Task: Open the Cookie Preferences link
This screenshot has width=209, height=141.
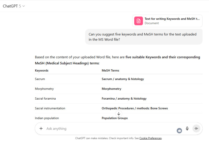Action: pyautogui.click(x=150, y=138)
